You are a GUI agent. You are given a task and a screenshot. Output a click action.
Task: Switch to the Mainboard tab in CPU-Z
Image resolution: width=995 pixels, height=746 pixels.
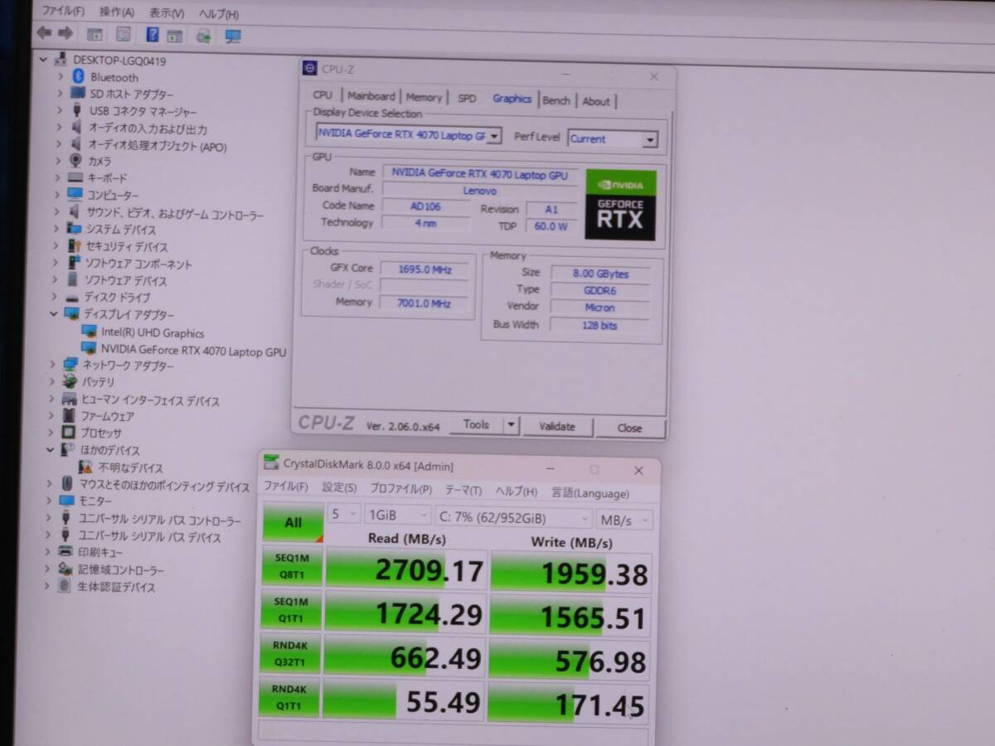tap(371, 96)
